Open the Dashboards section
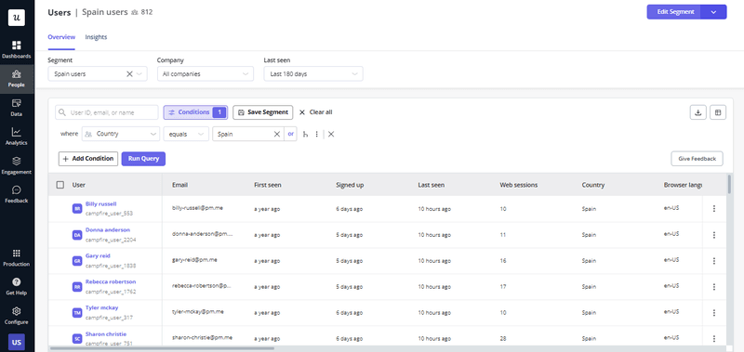 [x=17, y=50]
